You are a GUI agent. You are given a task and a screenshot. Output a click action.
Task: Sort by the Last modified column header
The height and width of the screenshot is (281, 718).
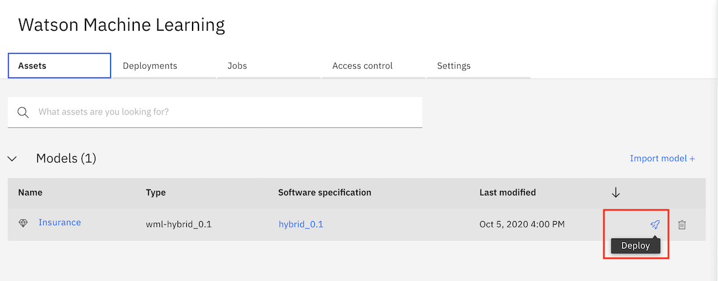pos(507,193)
